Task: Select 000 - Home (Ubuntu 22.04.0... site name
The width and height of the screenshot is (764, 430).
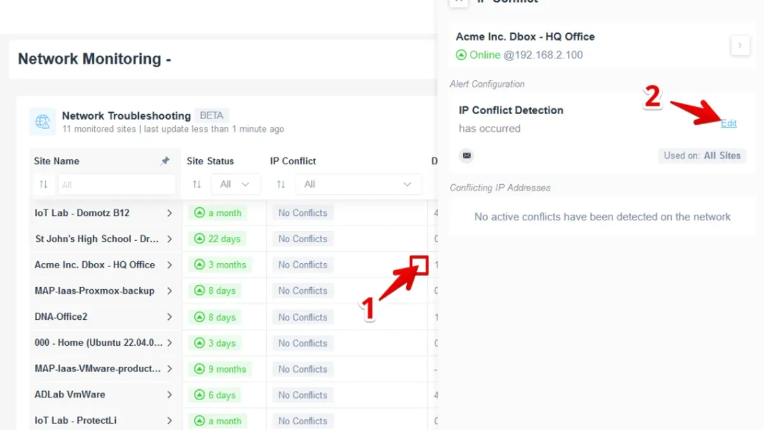Action: 98,343
